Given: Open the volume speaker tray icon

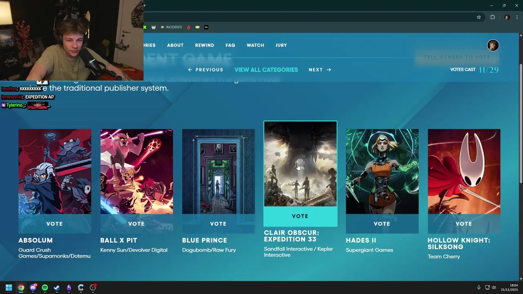Looking at the screenshot, I should 494,287.
